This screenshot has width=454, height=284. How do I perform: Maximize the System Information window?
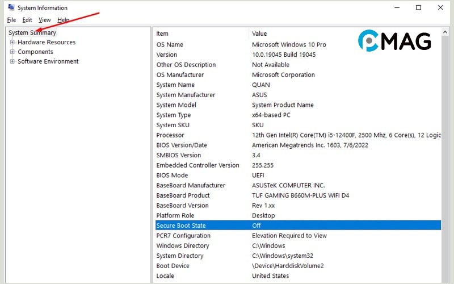pyautogui.click(x=418, y=7)
